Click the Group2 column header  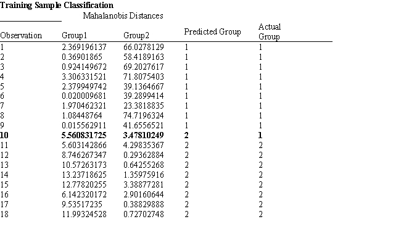coord(136,35)
